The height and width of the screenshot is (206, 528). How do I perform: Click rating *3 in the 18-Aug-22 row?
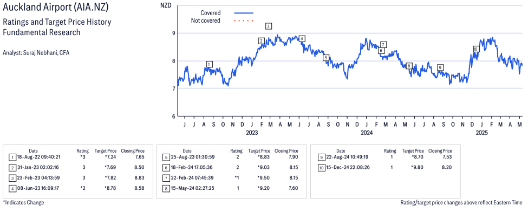point(82,157)
